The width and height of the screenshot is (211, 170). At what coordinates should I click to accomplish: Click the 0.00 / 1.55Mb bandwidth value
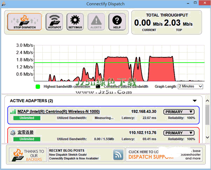pyautogui.click(x=104, y=139)
